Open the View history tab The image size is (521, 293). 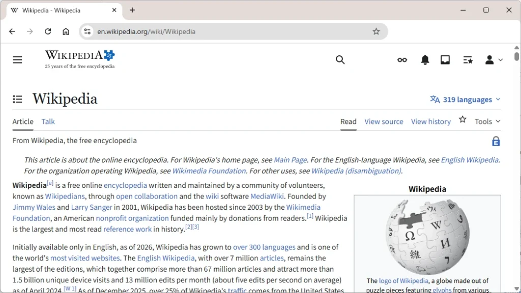[x=431, y=121]
